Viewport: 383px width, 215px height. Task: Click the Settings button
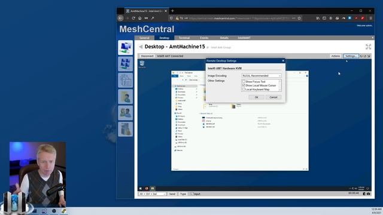point(351,56)
